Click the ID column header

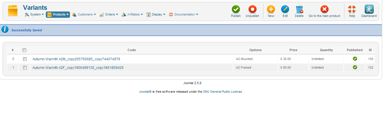tap(370, 50)
